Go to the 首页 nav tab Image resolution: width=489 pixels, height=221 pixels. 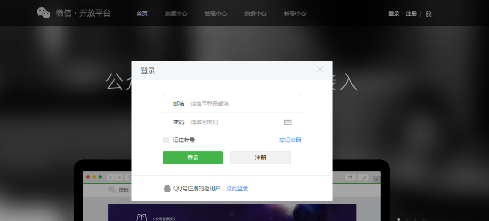click(x=142, y=14)
